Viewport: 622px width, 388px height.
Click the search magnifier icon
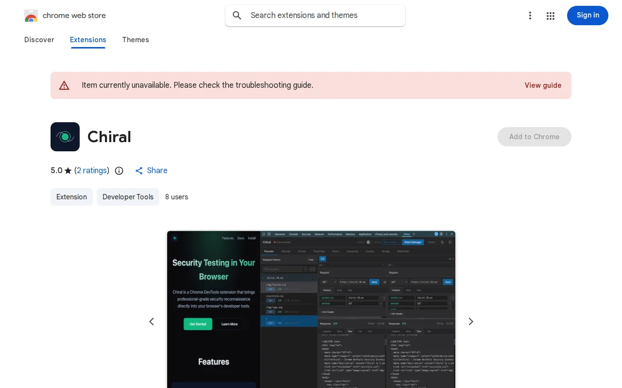pos(237,16)
